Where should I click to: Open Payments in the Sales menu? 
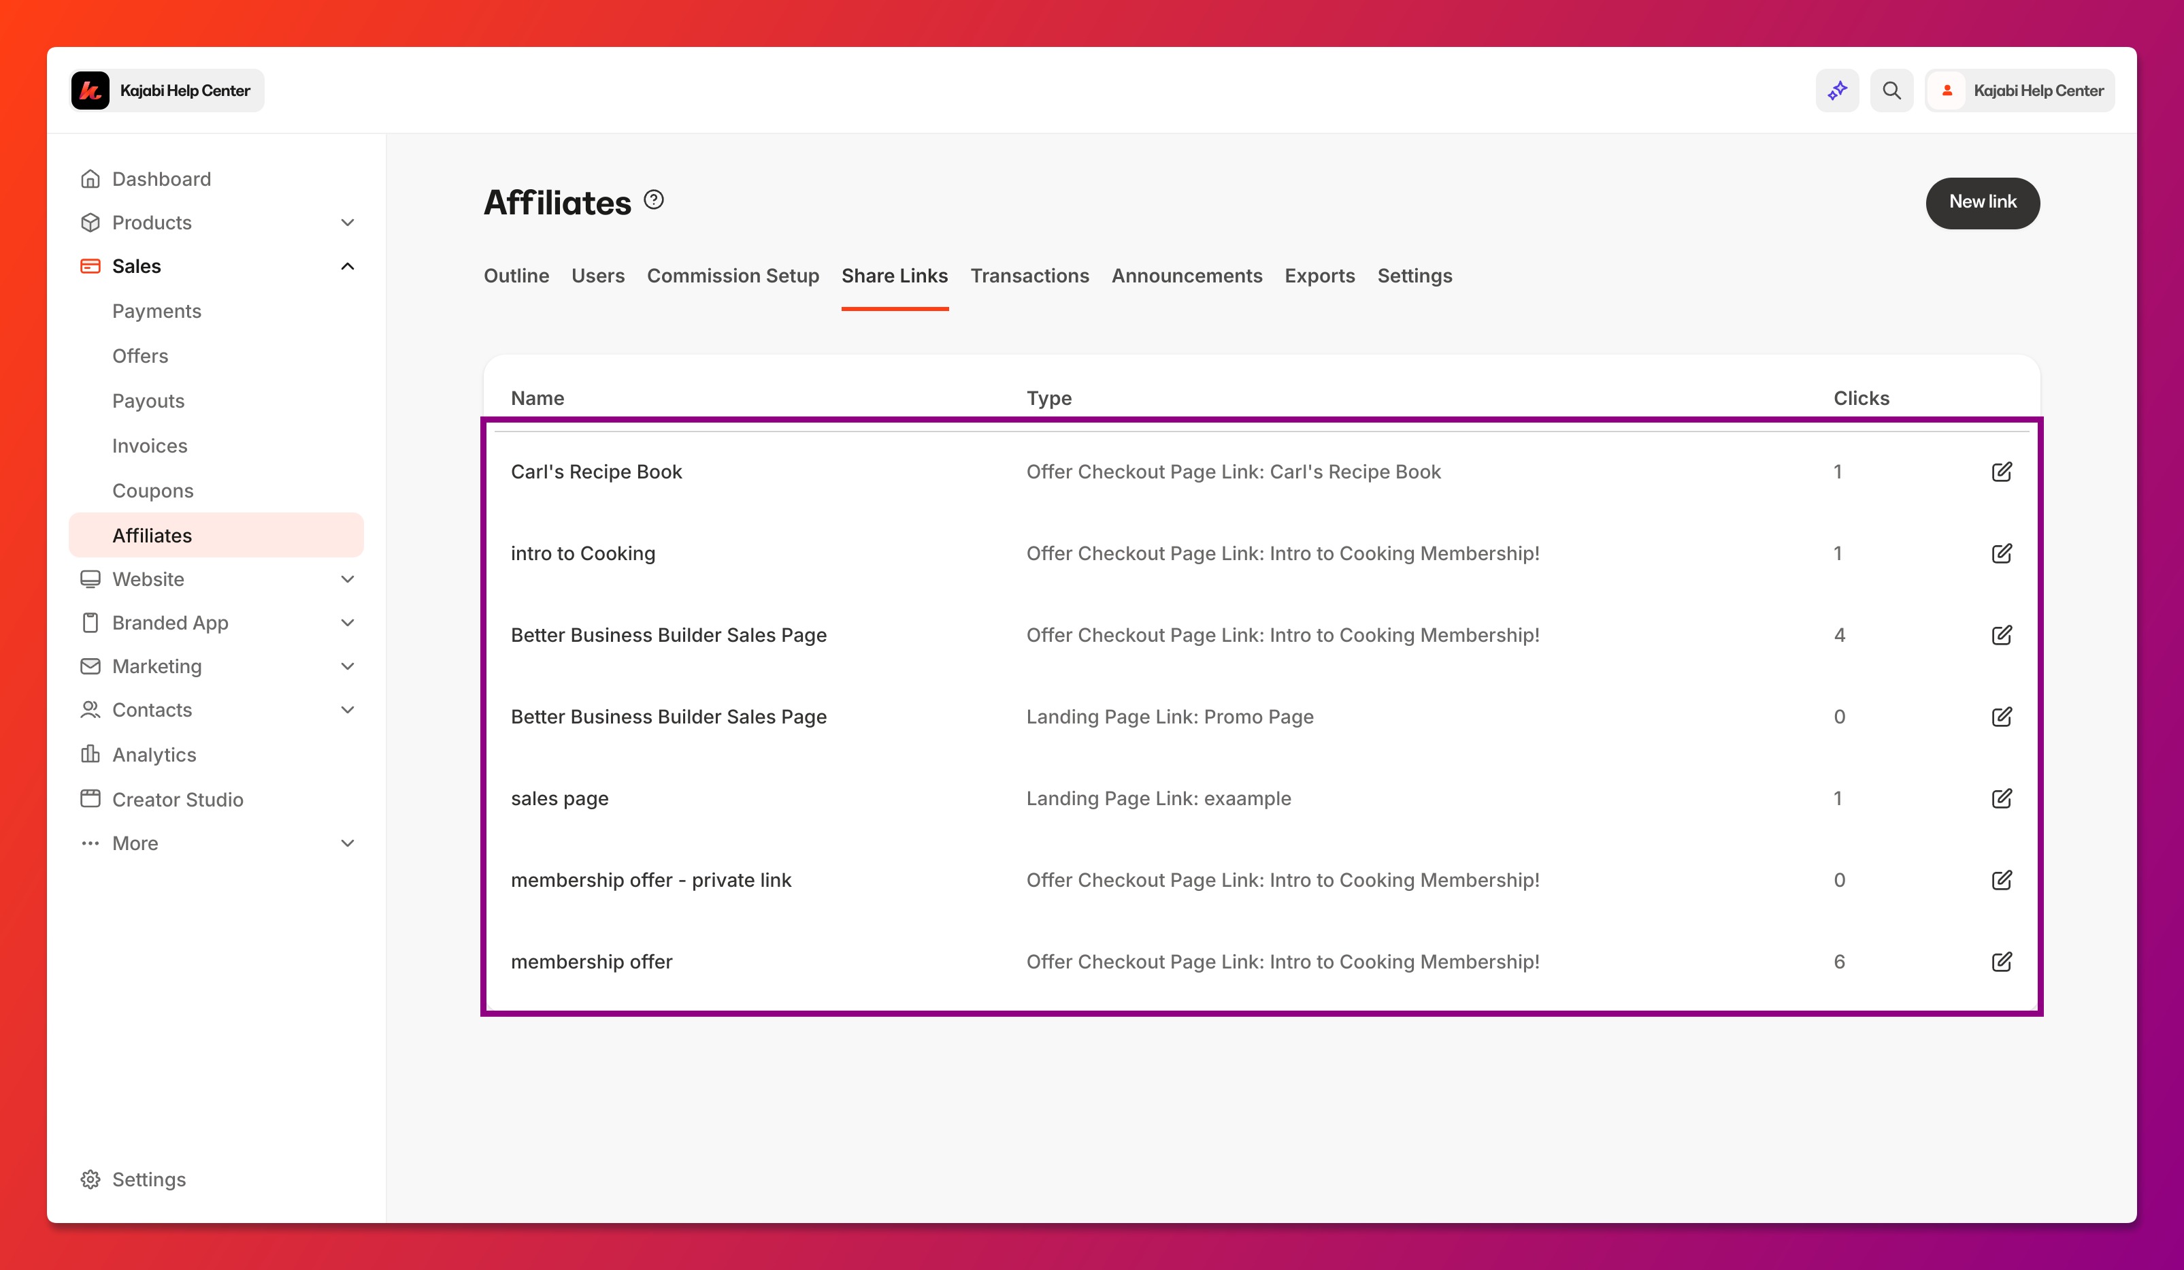pyautogui.click(x=157, y=311)
